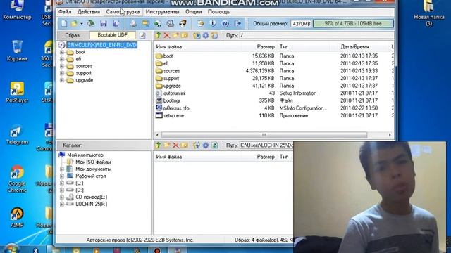Click the Save As icon next to Save

coord(116,23)
